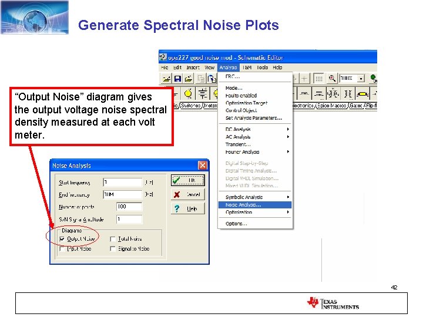The width and height of the screenshot is (423, 317).
Task: Open the View menu
Action: point(209,68)
